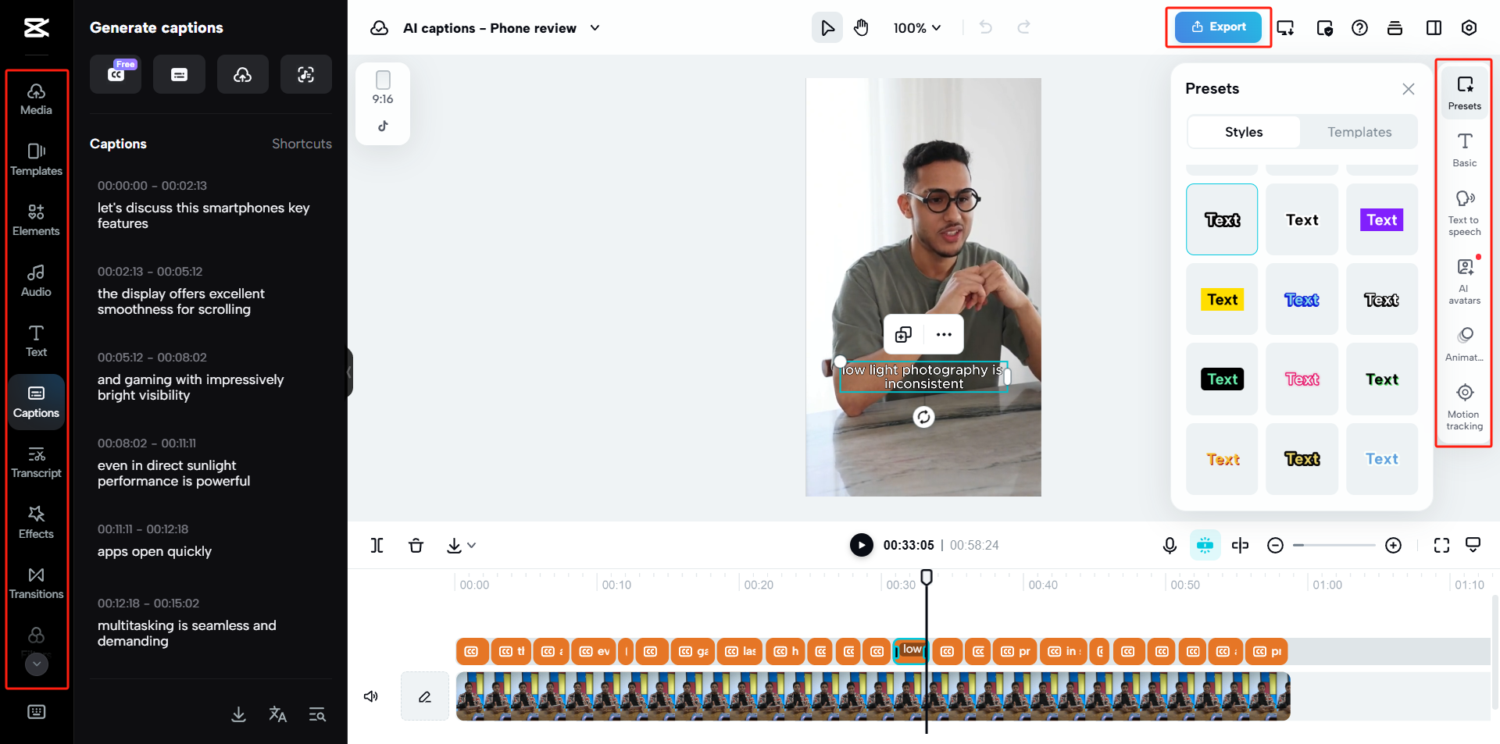Open the Templates sidebar panel
The width and height of the screenshot is (1500, 744).
(36, 160)
